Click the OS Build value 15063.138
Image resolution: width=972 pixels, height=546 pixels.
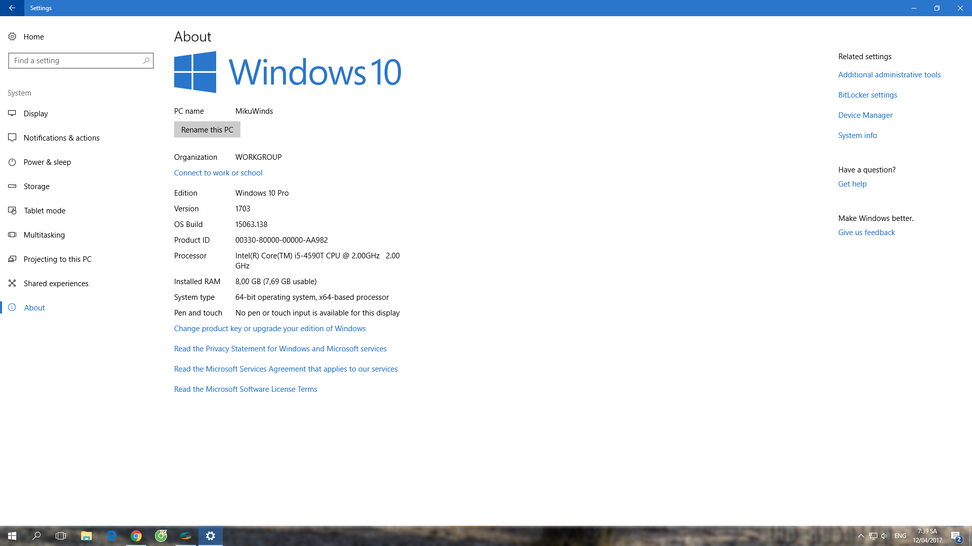pyautogui.click(x=251, y=224)
